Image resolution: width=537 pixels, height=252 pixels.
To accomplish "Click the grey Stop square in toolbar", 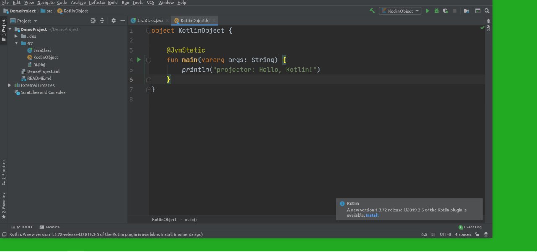I will point(455,11).
